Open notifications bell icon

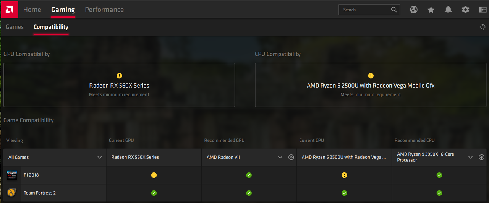pyautogui.click(x=448, y=10)
